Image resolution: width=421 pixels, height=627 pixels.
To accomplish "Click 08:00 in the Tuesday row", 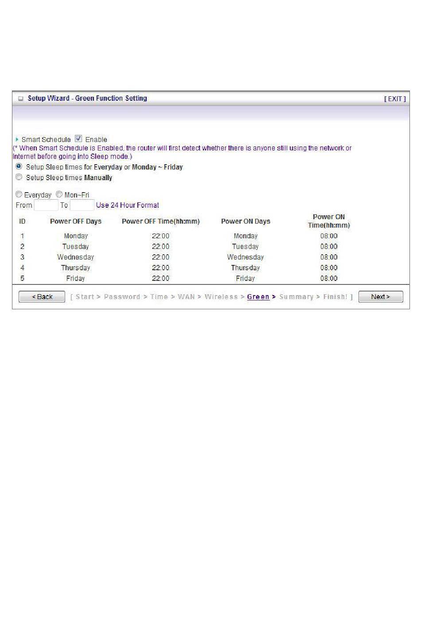I will pyautogui.click(x=329, y=247).
